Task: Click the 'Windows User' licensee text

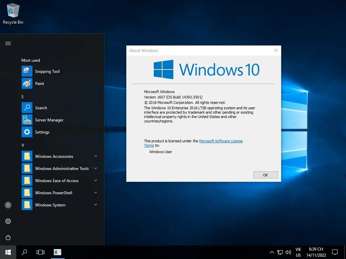Action: click(160, 152)
